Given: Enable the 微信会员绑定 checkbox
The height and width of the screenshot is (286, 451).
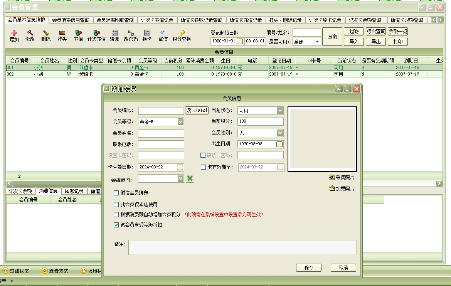Looking at the screenshot, I should [116, 193].
